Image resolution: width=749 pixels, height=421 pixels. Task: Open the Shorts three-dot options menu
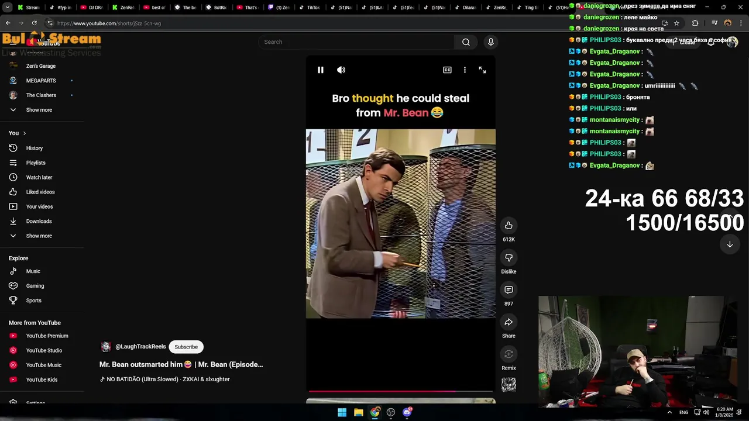465,70
